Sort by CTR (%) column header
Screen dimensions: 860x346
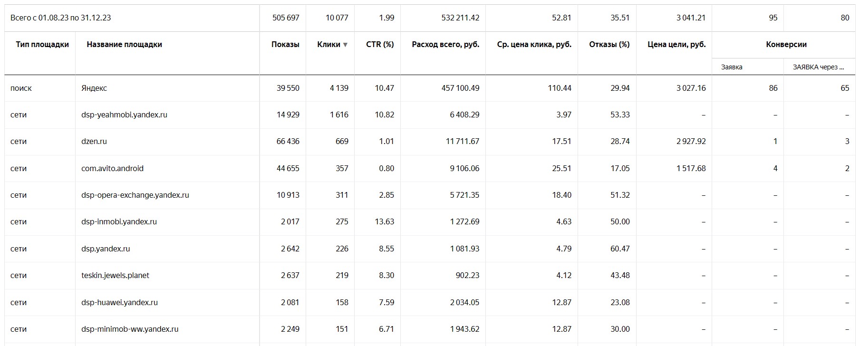[380, 44]
